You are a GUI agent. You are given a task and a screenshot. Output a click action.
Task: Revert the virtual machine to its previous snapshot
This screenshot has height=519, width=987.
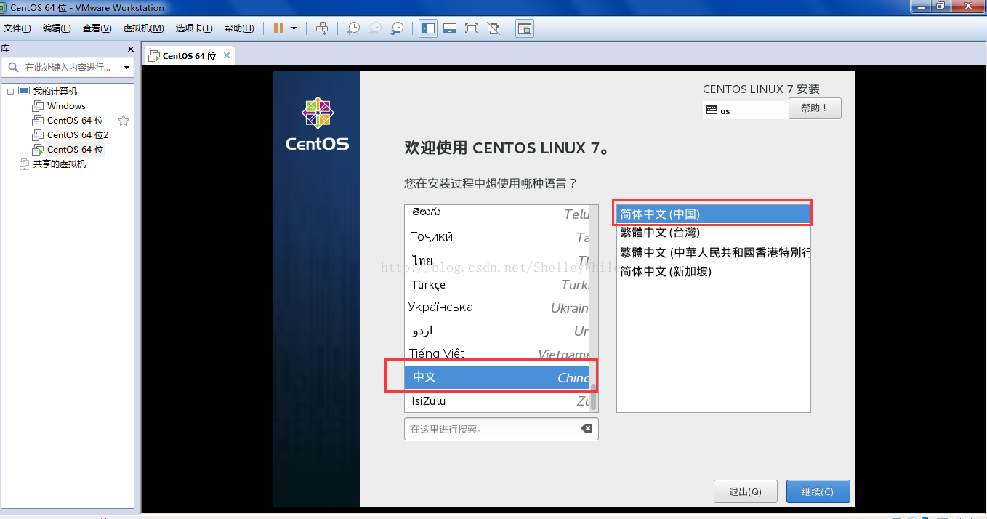pyautogui.click(x=375, y=28)
